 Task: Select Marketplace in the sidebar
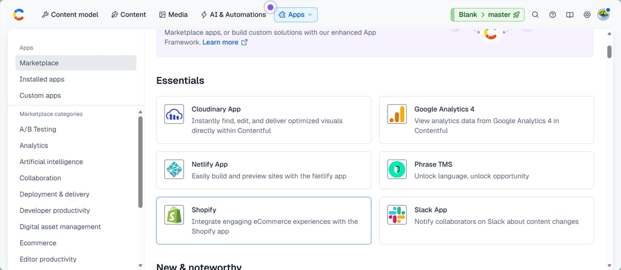(x=76, y=63)
